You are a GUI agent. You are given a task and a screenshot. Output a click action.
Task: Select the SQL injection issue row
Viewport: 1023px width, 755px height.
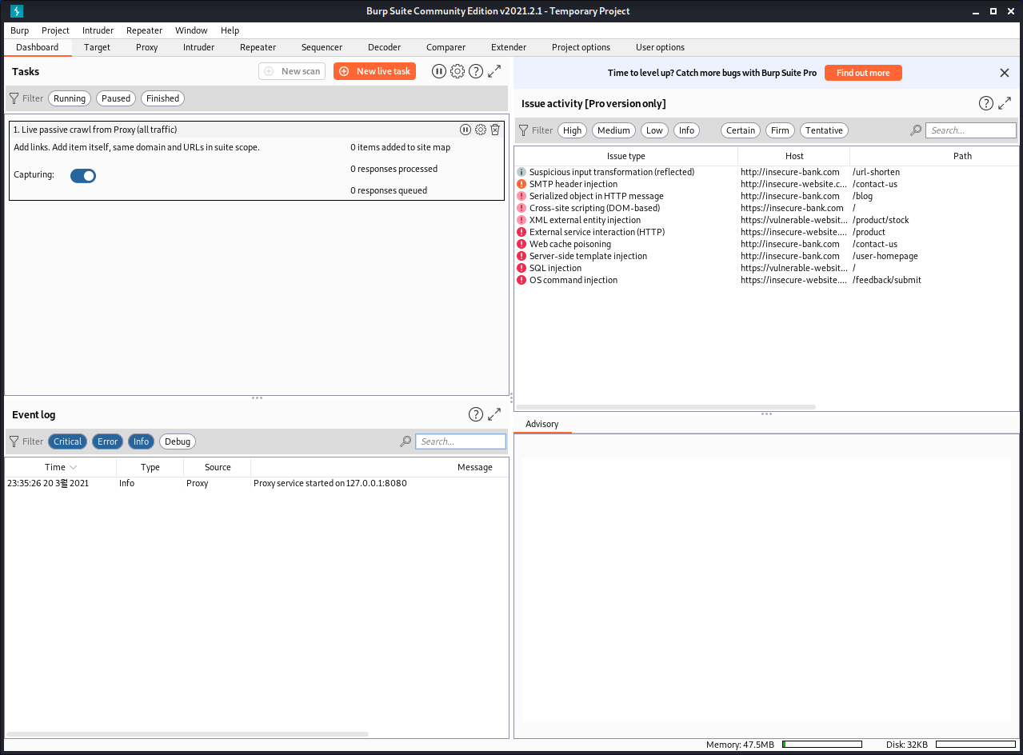766,268
